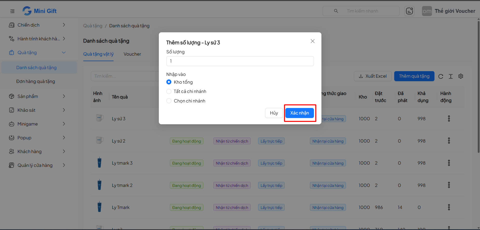This screenshot has width=480, height=230.
Task: Click the Xuất Excel button
Action: pyautogui.click(x=373, y=76)
